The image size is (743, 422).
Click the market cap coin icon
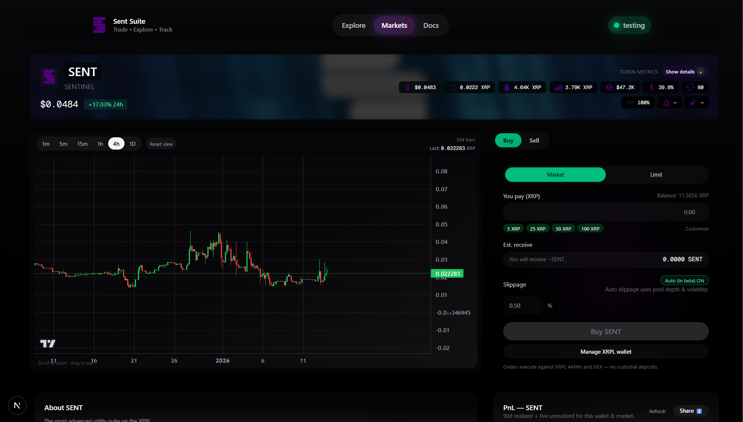pyautogui.click(x=609, y=88)
